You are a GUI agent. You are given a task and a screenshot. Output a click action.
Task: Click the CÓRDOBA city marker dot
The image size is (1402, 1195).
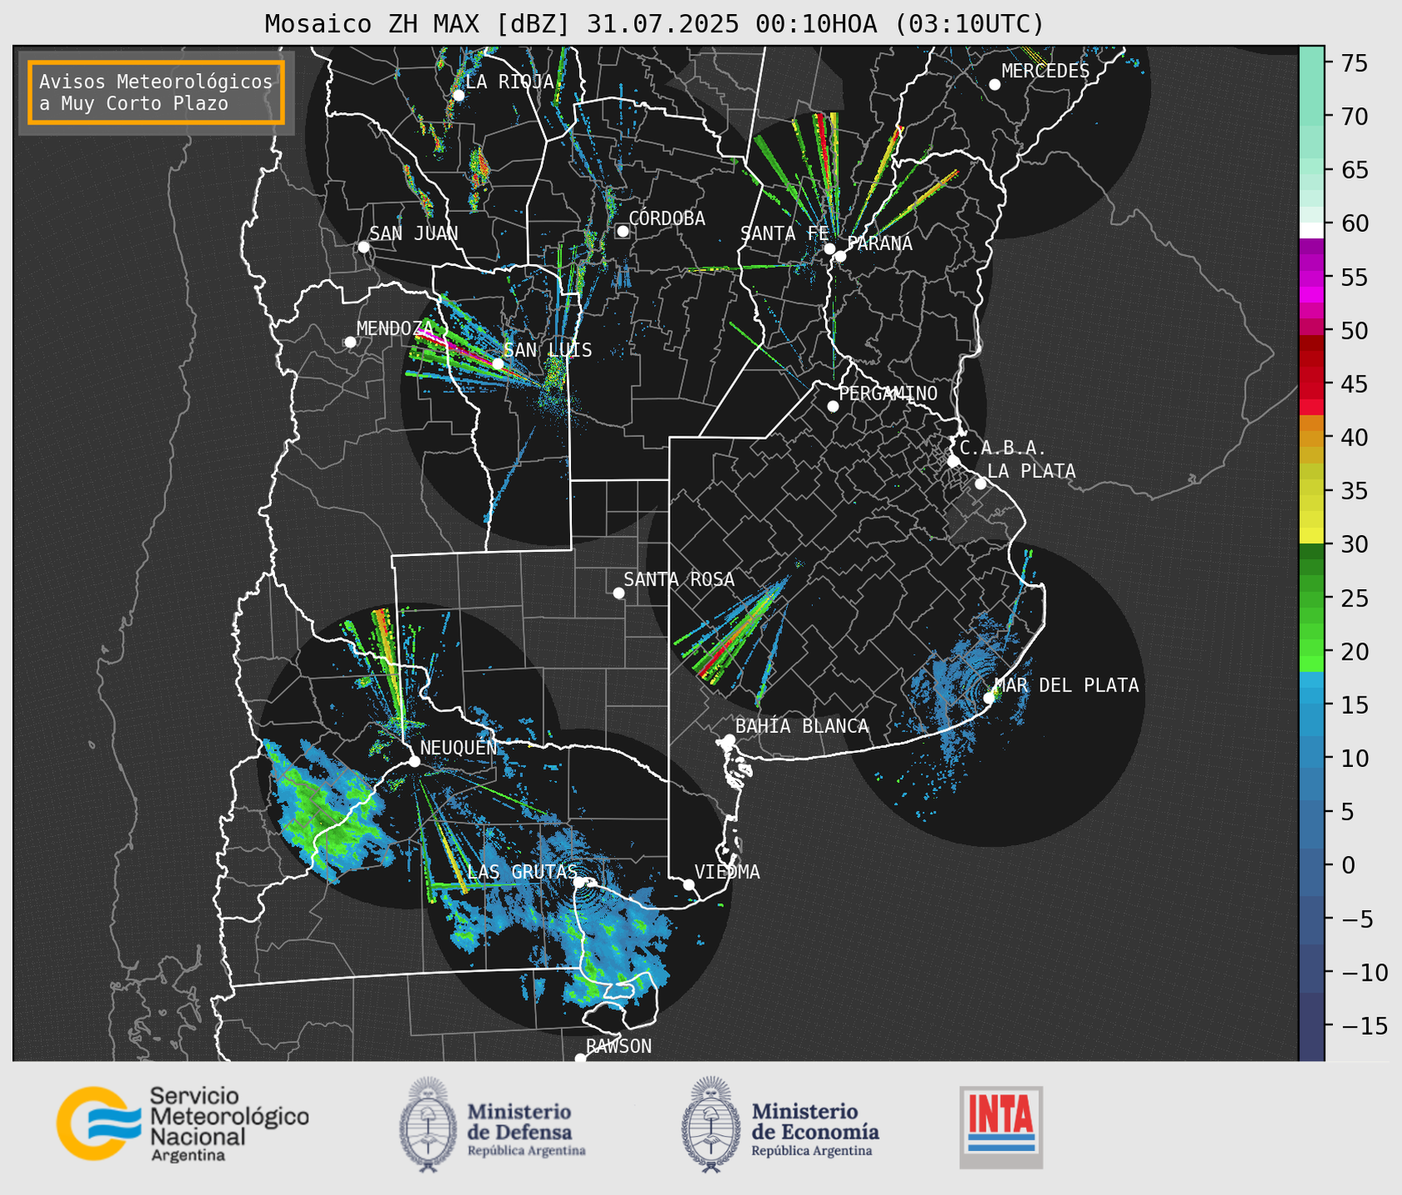click(x=622, y=231)
